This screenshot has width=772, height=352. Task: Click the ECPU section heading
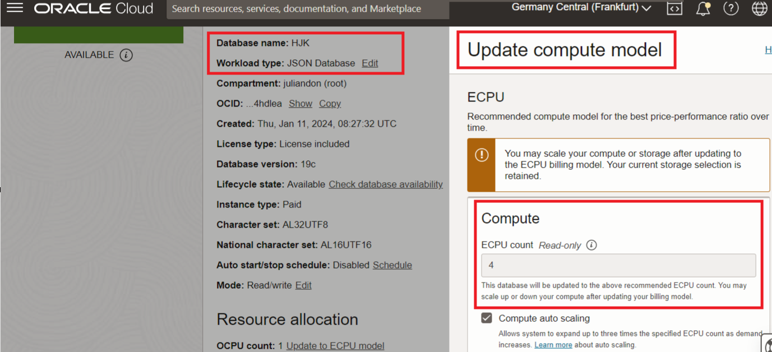pos(486,97)
